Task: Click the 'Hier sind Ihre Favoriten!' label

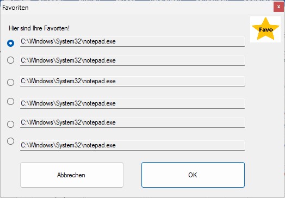Action: [x=39, y=28]
